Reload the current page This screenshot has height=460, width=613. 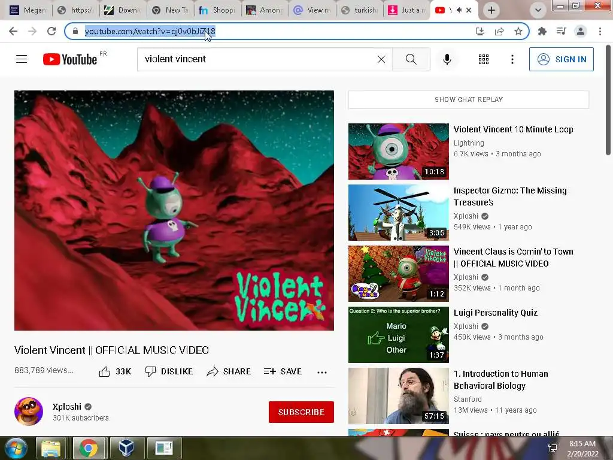click(51, 31)
